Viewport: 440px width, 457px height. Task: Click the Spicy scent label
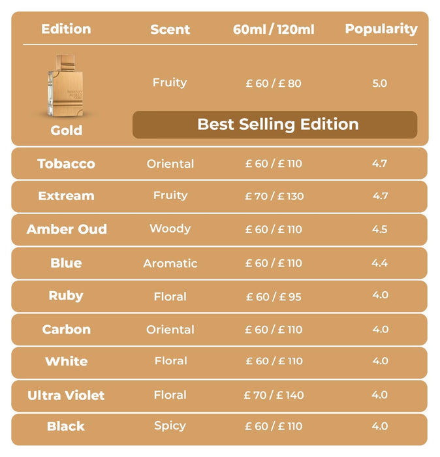[170, 426]
